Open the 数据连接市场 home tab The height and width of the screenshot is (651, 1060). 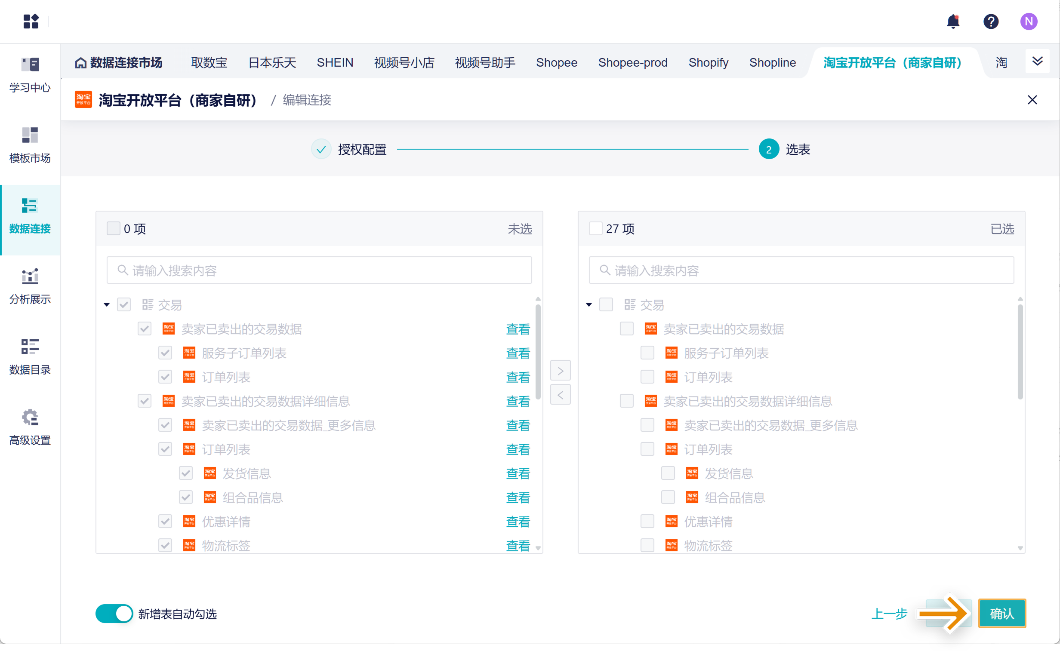pyautogui.click(x=118, y=63)
